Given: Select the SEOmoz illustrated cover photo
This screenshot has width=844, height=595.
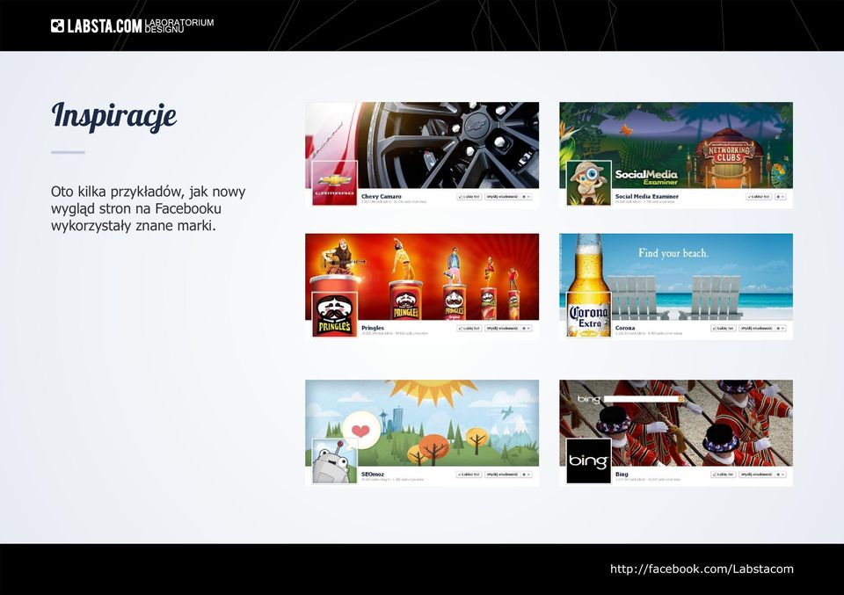Looking at the screenshot, I should click(x=422, y=423).
